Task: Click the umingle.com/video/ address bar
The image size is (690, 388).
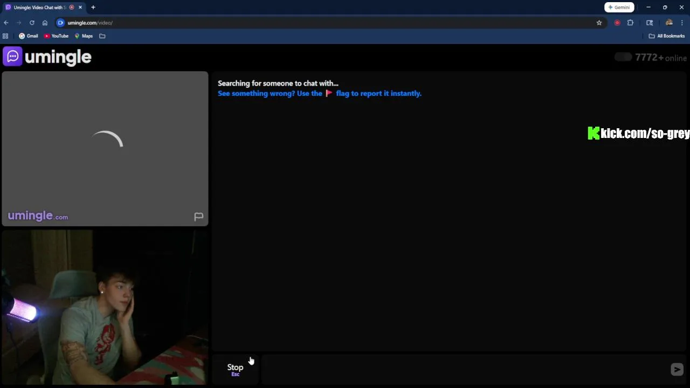Action: point(329,23)
